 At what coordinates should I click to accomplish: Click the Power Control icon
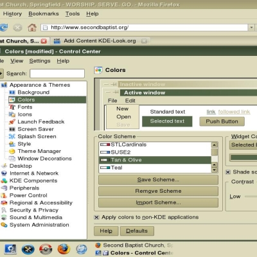(x=4, y=195)
